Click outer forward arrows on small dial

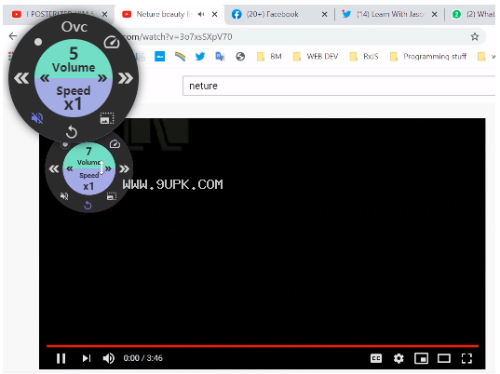coord(125,168)
